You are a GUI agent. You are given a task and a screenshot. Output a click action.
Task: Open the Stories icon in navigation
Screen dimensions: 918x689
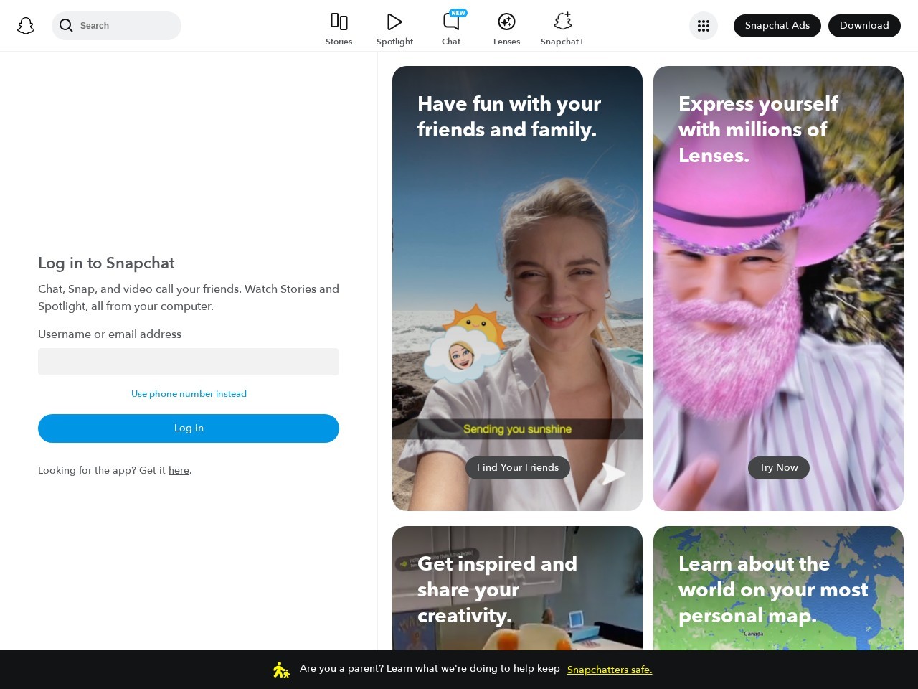tap(339, 22)
